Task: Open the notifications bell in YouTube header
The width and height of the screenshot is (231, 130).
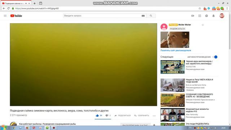Action: 213,16
